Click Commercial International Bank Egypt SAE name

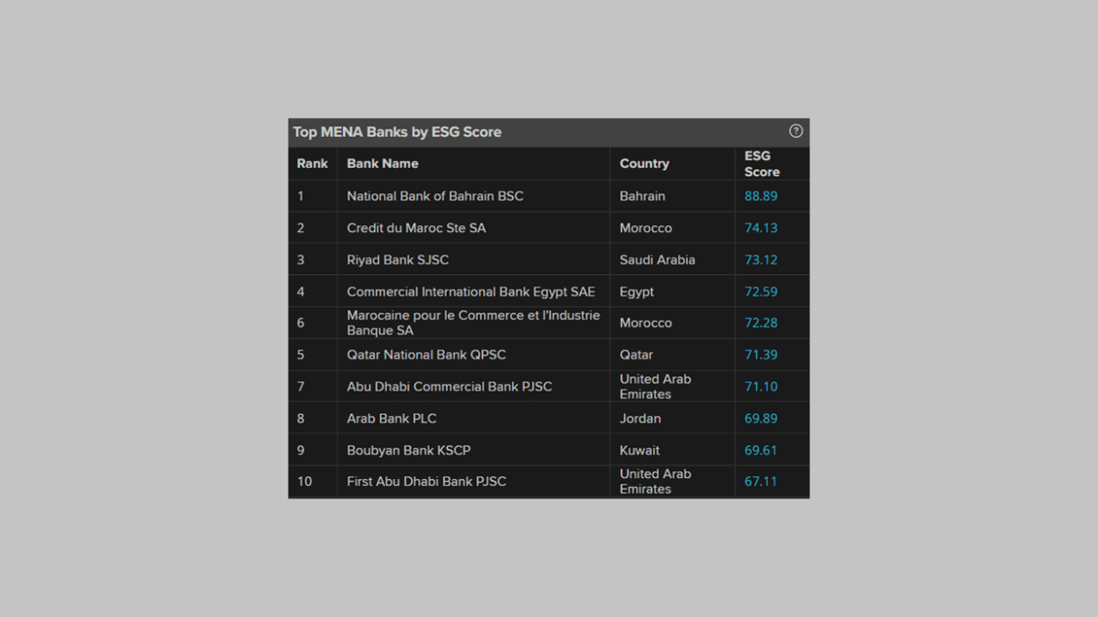(x=471, y=291)
